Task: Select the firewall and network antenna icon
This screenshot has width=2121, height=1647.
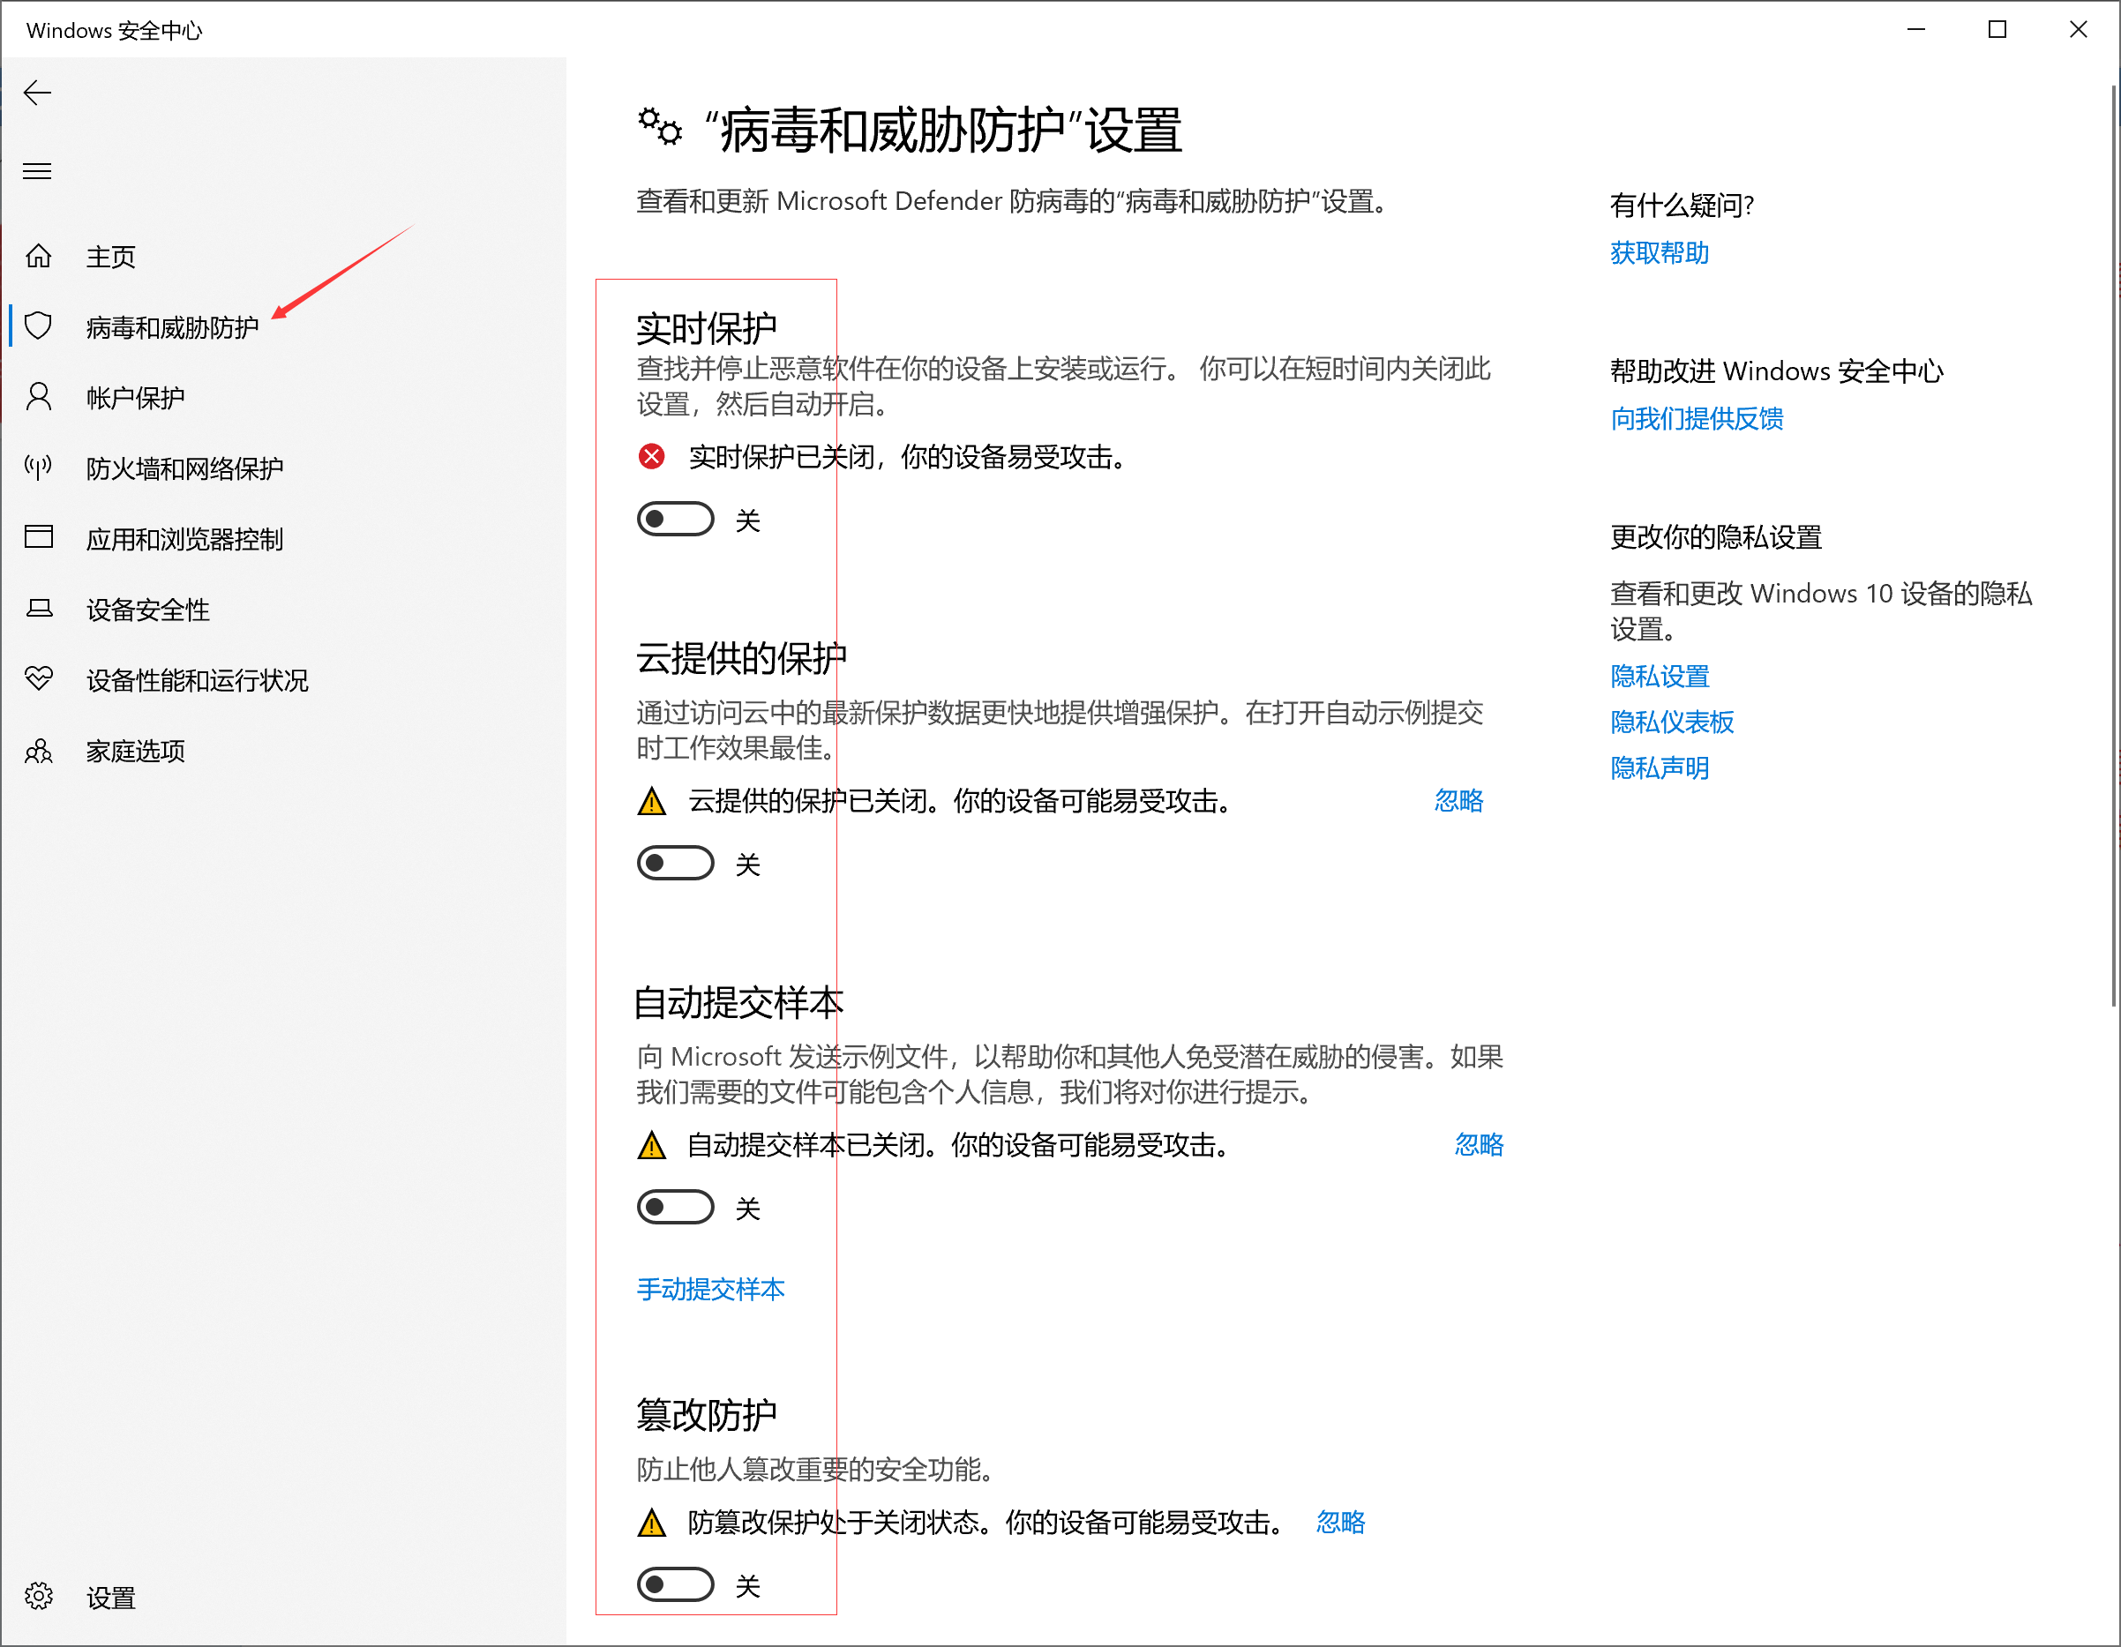Action: point(39,468)
